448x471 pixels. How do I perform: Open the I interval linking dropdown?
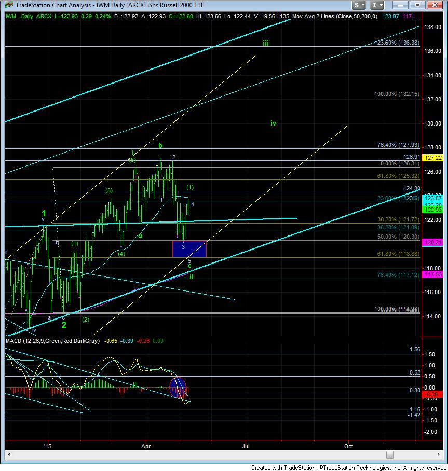tap(377, 5)
